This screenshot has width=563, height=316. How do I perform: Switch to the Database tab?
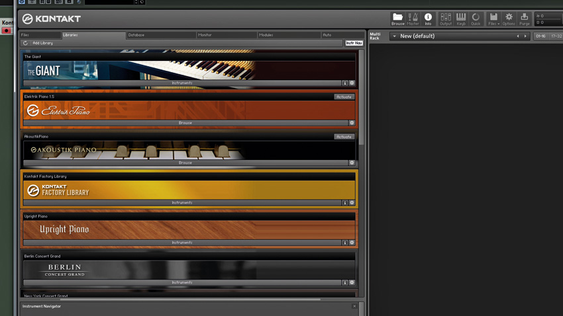161,35
